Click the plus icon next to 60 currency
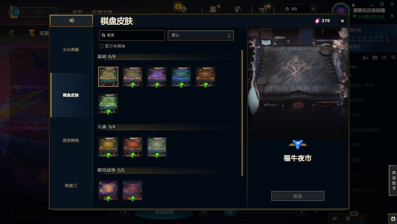 [x=313, y=9]
